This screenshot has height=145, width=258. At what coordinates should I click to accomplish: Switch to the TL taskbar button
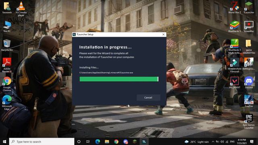click(x=144, y=141)
